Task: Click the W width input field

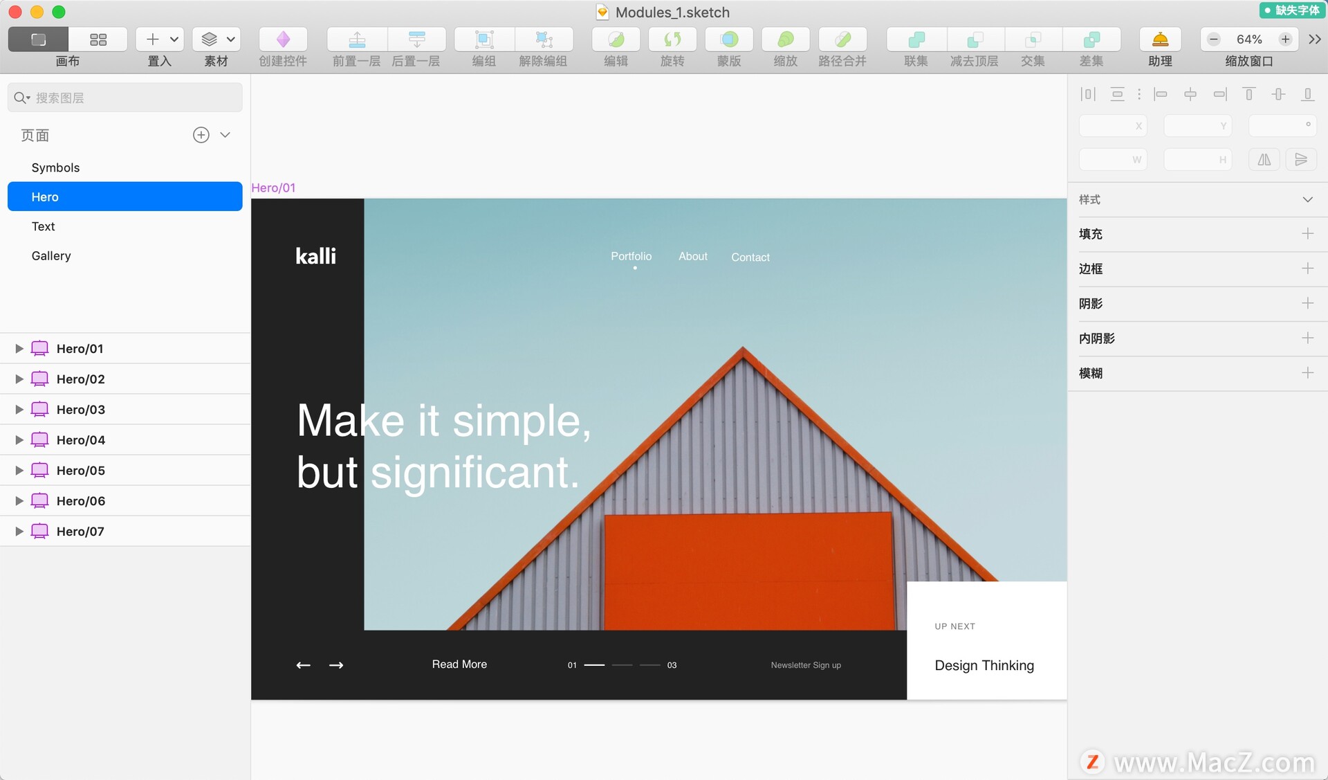Action: pyautogui.click(x=1113, y=160)
